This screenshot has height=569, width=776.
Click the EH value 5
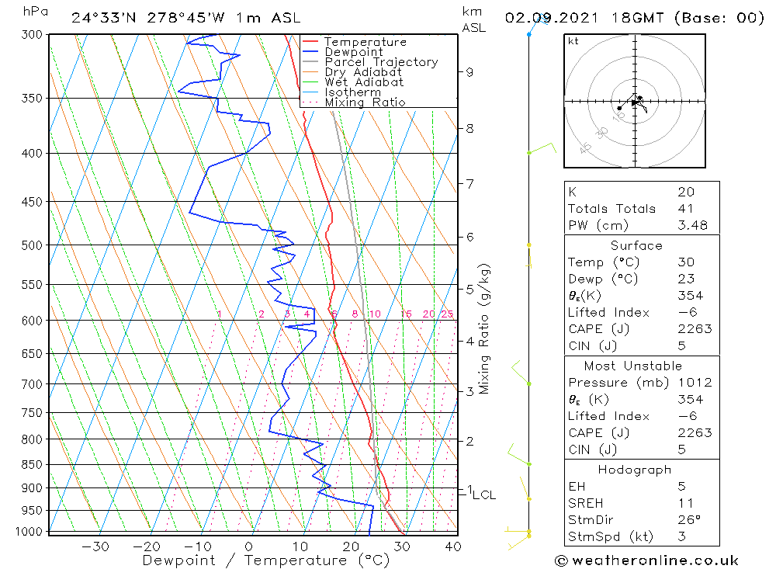click(x=682, y=486)
